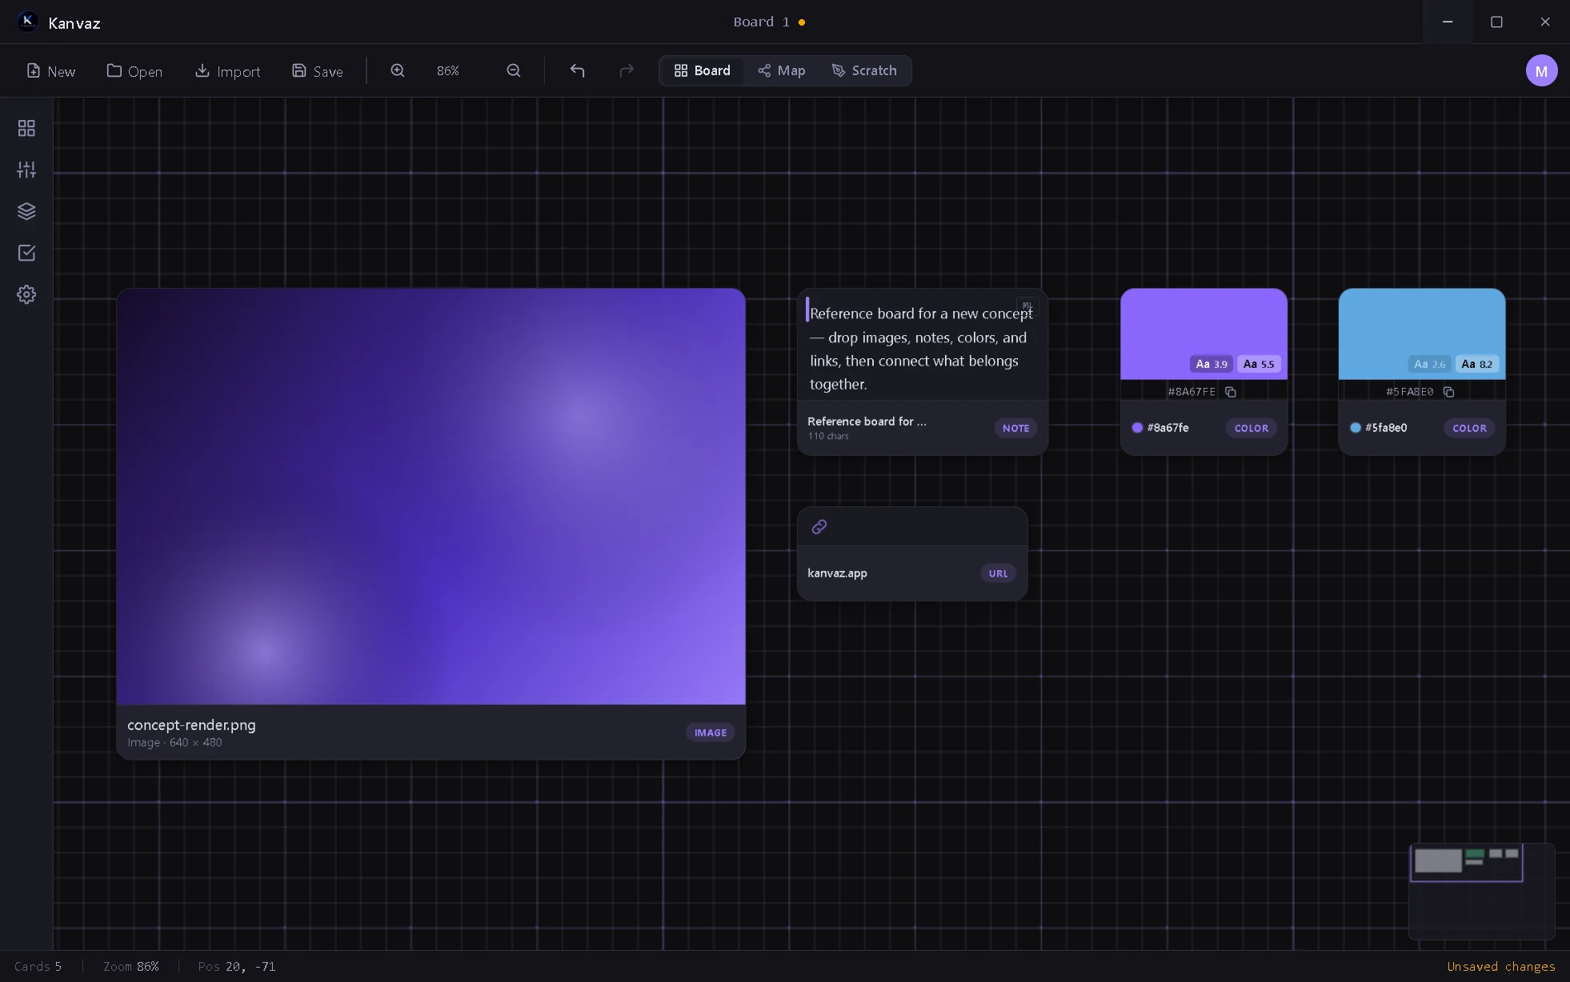This screenshot has height=982, width=1570.
Task: Zoom in with magnifier plus icon
Action: click(x=398, y=70)
